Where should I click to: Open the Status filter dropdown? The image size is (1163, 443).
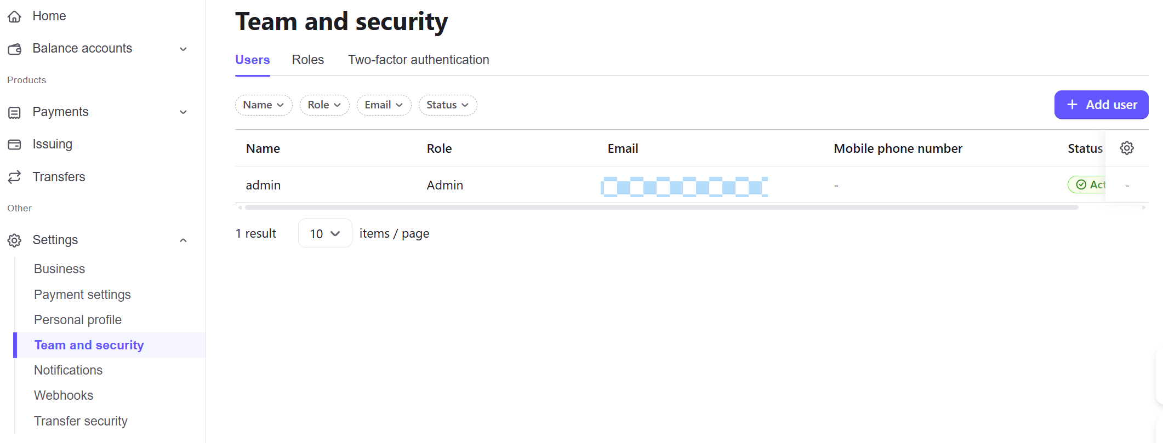(447, 105)
